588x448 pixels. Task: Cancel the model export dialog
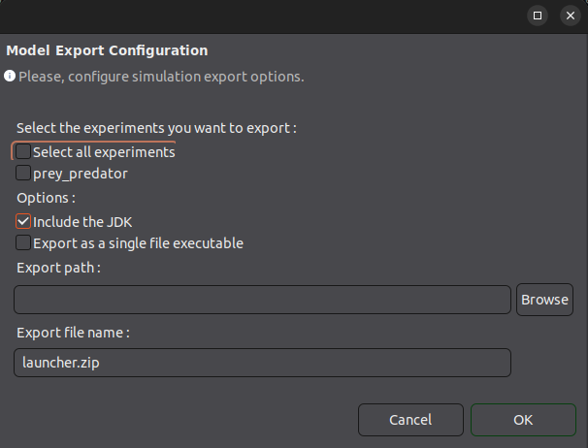(410, 420)
